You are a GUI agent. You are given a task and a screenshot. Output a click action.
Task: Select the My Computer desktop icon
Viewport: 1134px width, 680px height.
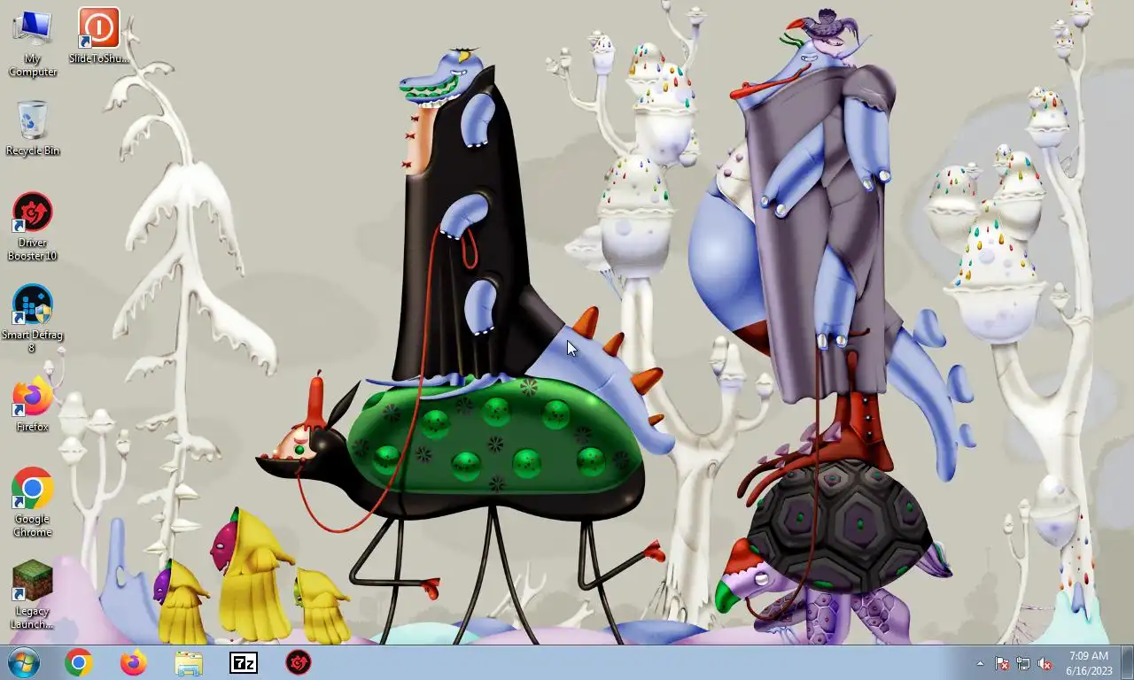[x=33, y=43]
